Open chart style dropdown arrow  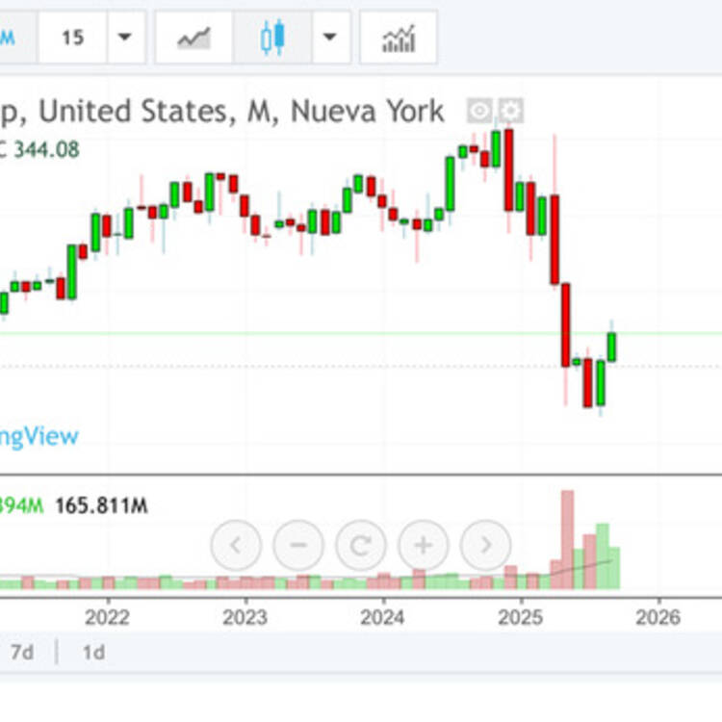coord(330,38)
